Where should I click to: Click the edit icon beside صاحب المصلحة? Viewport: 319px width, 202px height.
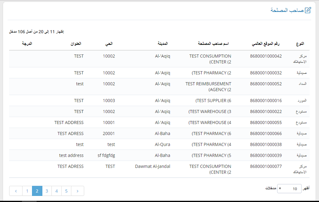308,10
